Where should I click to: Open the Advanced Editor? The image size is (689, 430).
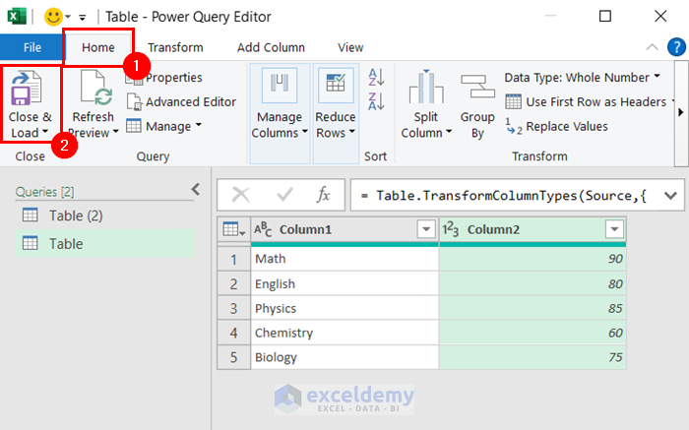[181, 102]
